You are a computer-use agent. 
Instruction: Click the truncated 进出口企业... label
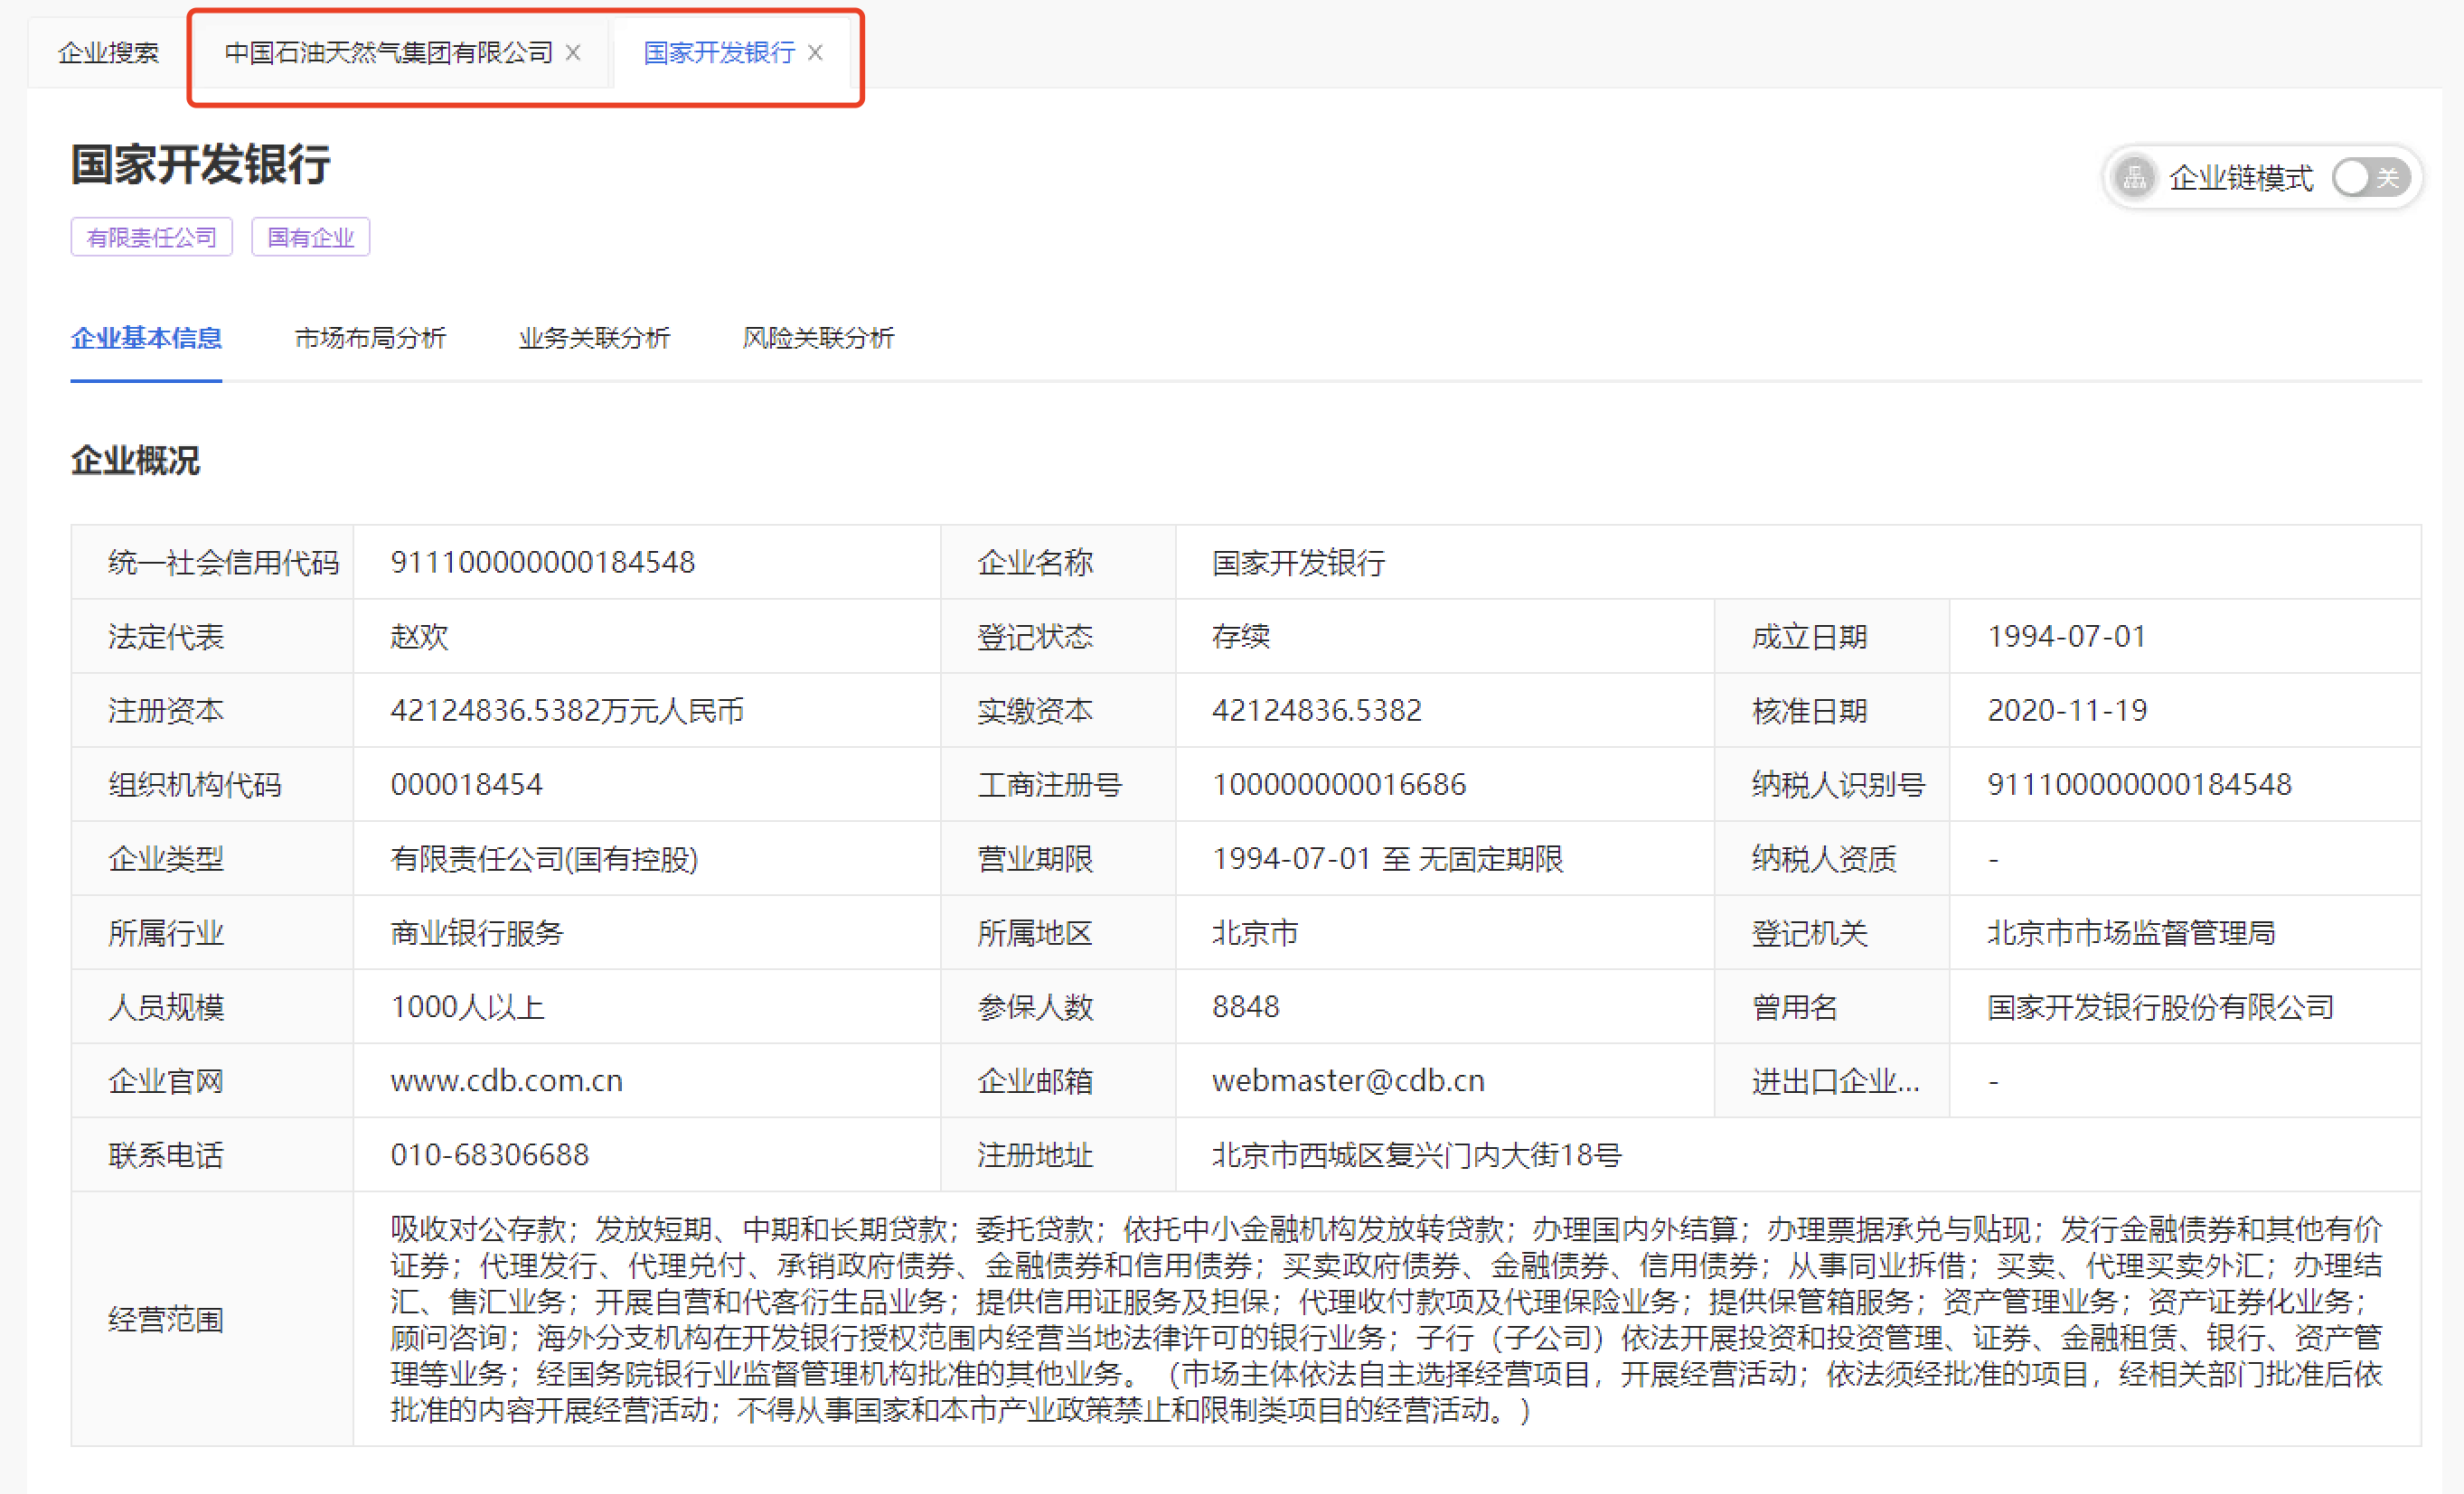click(x=1835, y=1080)
